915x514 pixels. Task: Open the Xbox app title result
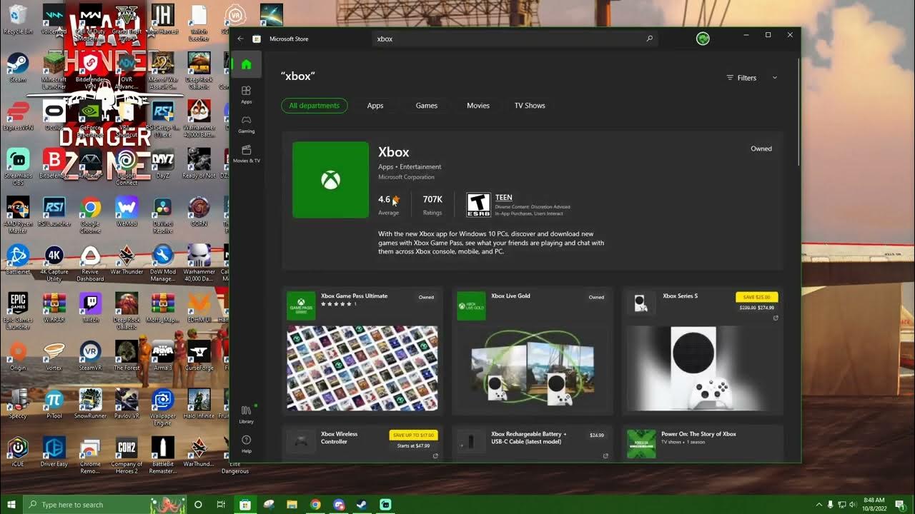tap(394, 152)
